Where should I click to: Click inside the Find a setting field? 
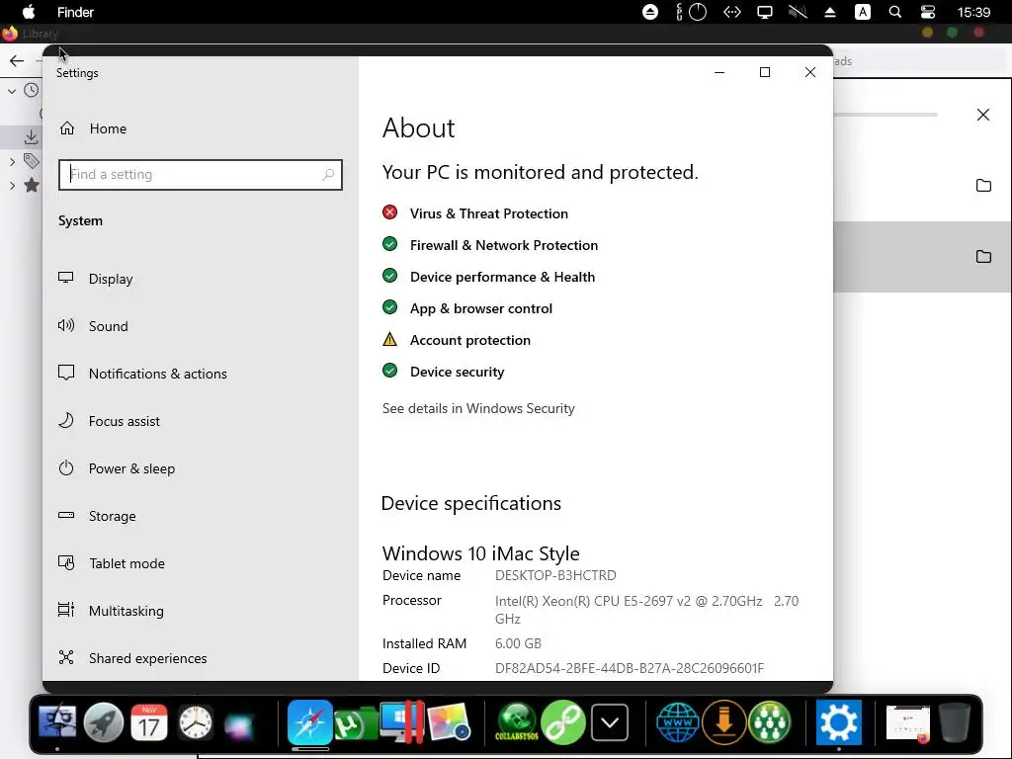pyautogui.click(x=200, y=174)
